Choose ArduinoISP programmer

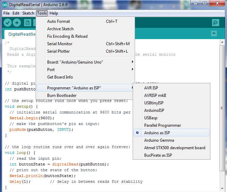pos(171,110)
